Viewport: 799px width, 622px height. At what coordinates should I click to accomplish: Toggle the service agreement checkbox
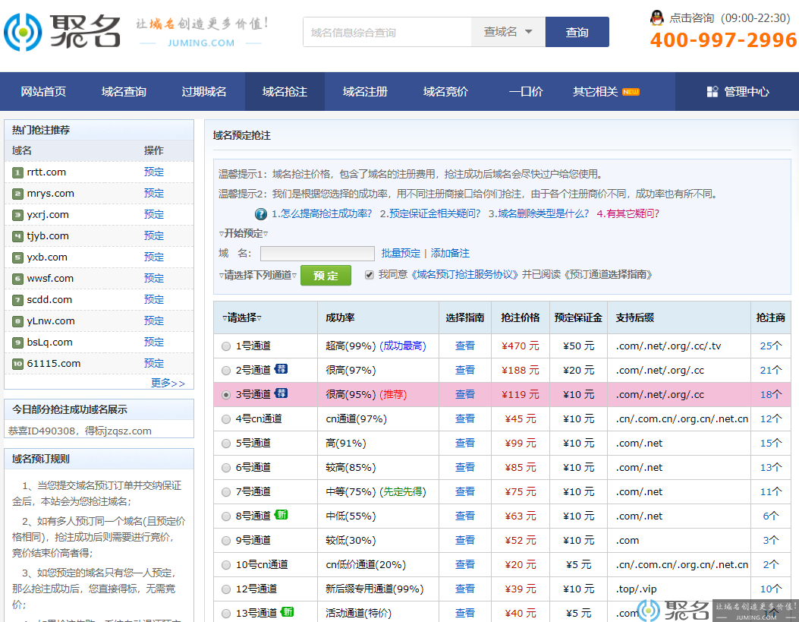point(370,276)
